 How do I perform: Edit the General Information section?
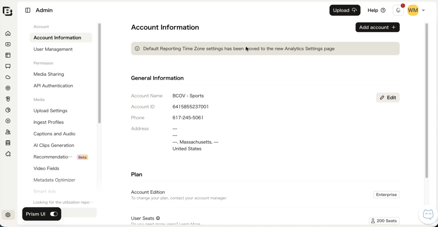click(388, 98)
